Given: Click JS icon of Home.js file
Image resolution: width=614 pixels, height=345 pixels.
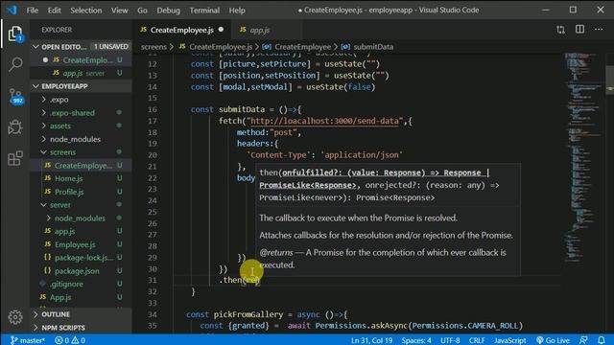Looking at the screenshot, I should (47, 178).
